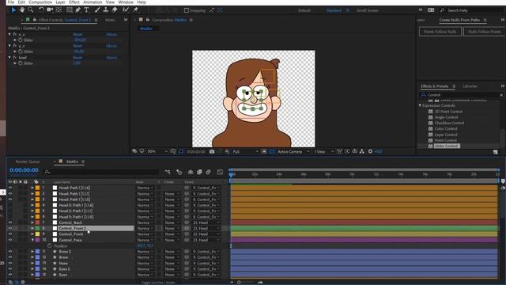Image resolution: width=506 pixels, height=285 pixels.
Task: Click the orange label swatch of layer 1
Action: tap(37, 188)
